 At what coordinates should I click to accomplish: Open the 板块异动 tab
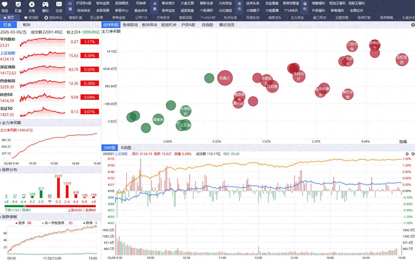pos(150,25)
